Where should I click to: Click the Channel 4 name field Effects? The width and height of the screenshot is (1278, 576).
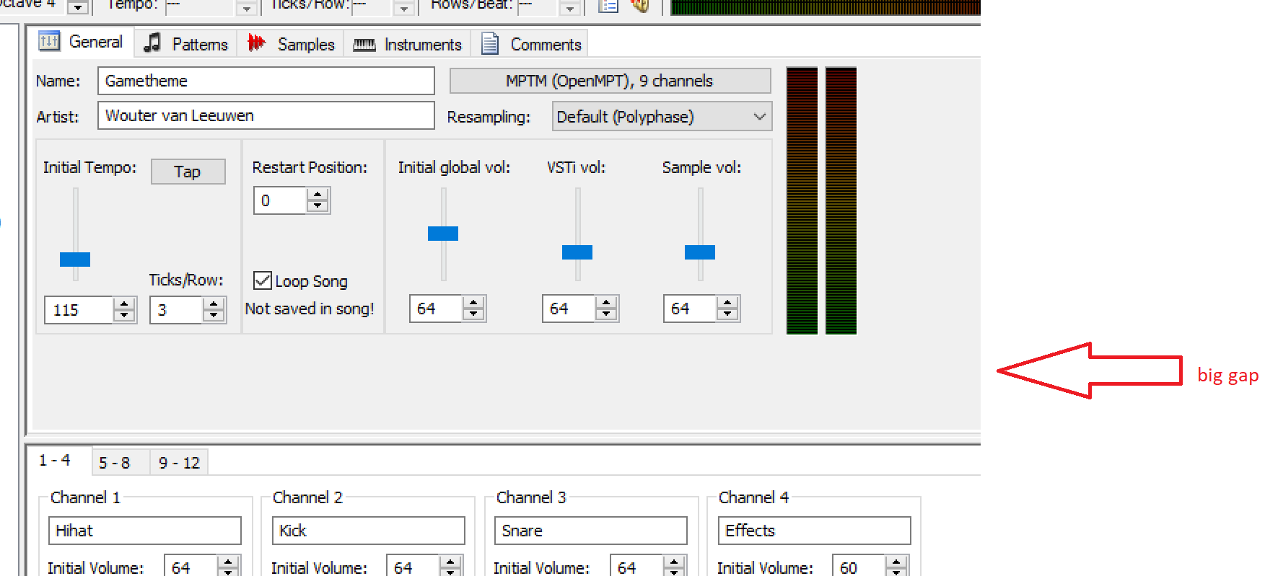(815, 531)
